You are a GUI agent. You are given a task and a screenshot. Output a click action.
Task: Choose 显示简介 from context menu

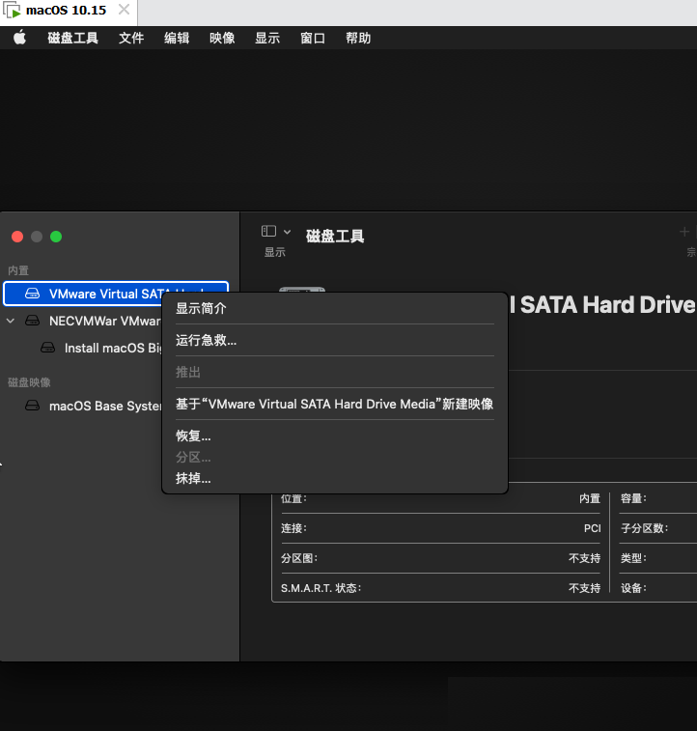pyautogui.click(x=335, y=308)
